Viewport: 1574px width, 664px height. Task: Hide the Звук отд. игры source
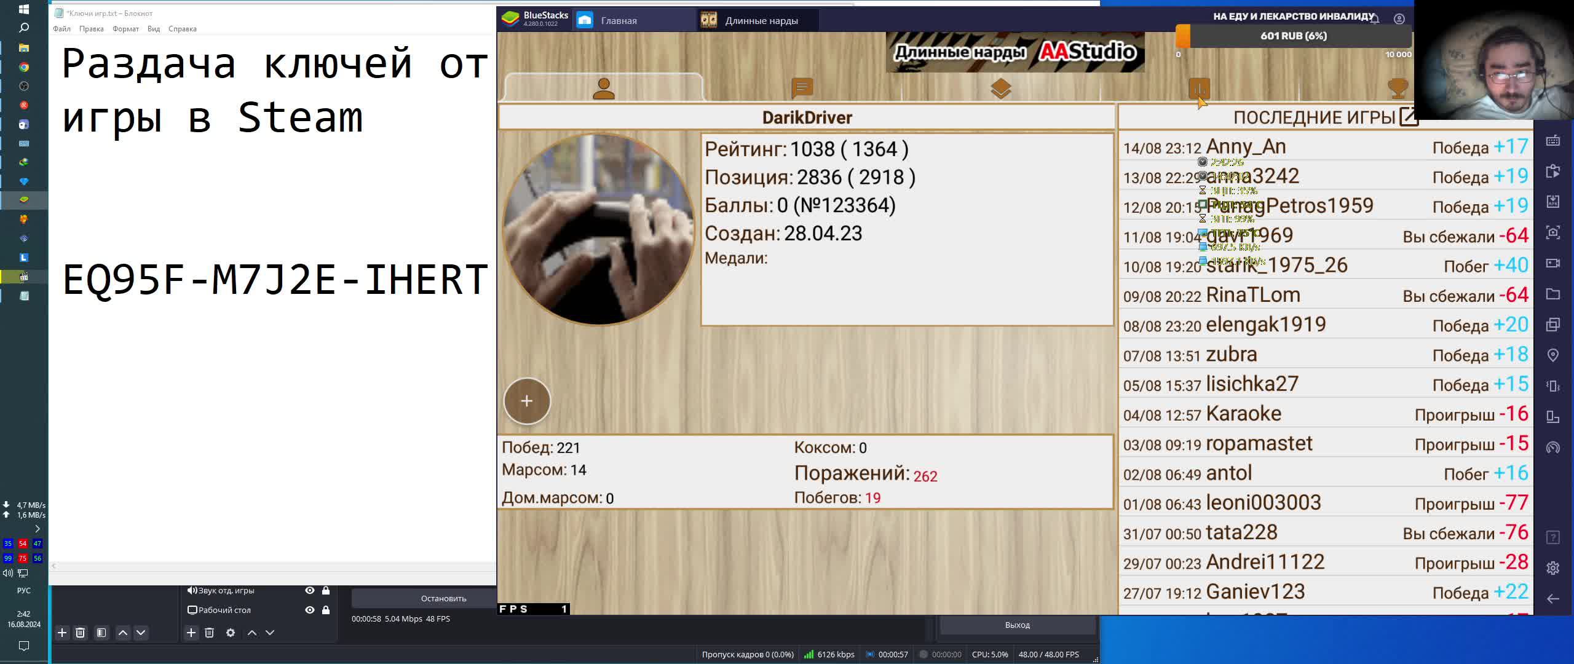(310, 590)
